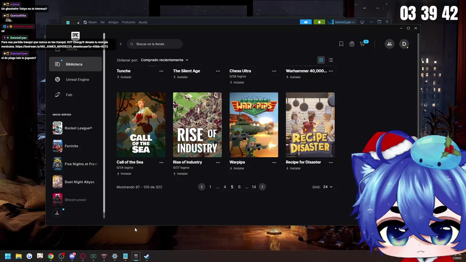Install Recipe for Disaster
This screenshot has height=262, width=466.
(x=293, y=168)
